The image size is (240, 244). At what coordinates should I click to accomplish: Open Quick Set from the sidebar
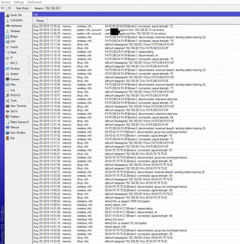click(16, 15)
